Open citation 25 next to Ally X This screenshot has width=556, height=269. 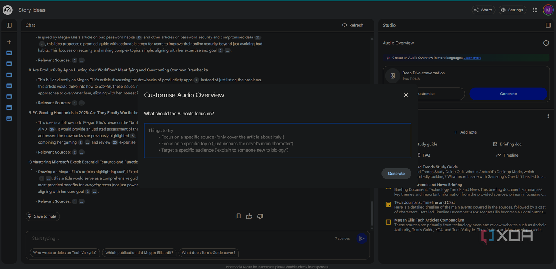click(x=52, y=129)
